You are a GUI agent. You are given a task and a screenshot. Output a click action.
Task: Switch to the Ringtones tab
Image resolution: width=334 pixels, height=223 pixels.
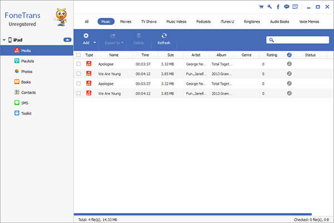pyautogui.click(x=252, y=22)
